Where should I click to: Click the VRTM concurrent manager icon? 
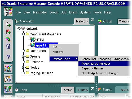pyautogui.click(x=33, y=40)
